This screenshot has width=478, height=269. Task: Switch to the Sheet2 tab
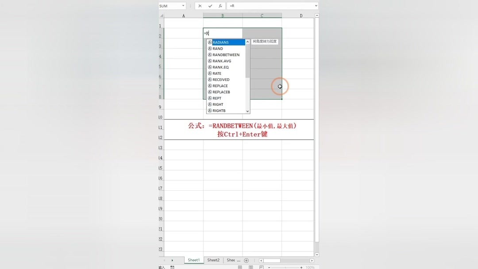pos(213,260)
